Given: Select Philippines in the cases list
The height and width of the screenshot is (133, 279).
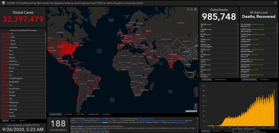Looking at the screenshot, I should click(x=23, y=102).
